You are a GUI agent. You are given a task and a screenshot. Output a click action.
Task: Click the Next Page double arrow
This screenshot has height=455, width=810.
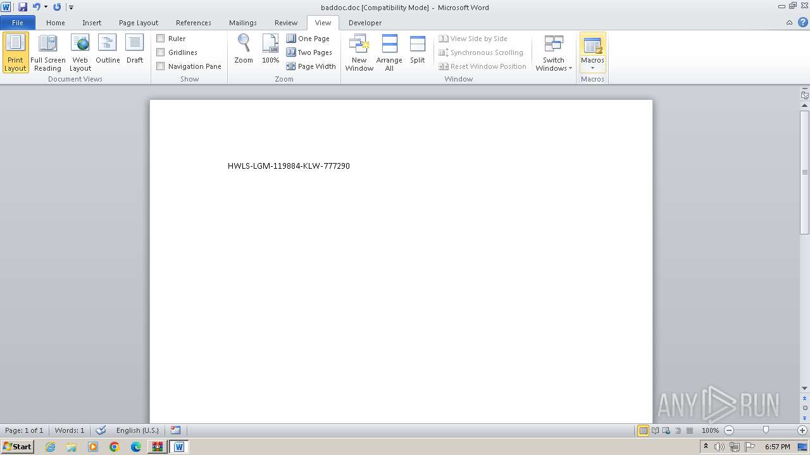tap(804, 417)
